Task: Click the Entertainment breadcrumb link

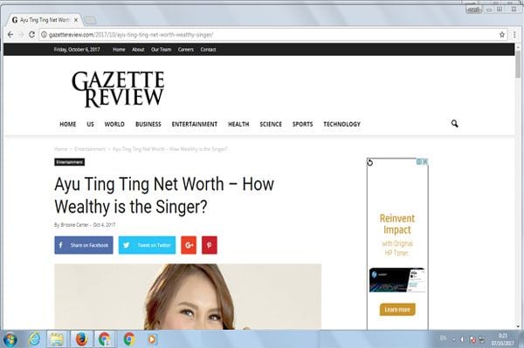Action: [90, 149]
